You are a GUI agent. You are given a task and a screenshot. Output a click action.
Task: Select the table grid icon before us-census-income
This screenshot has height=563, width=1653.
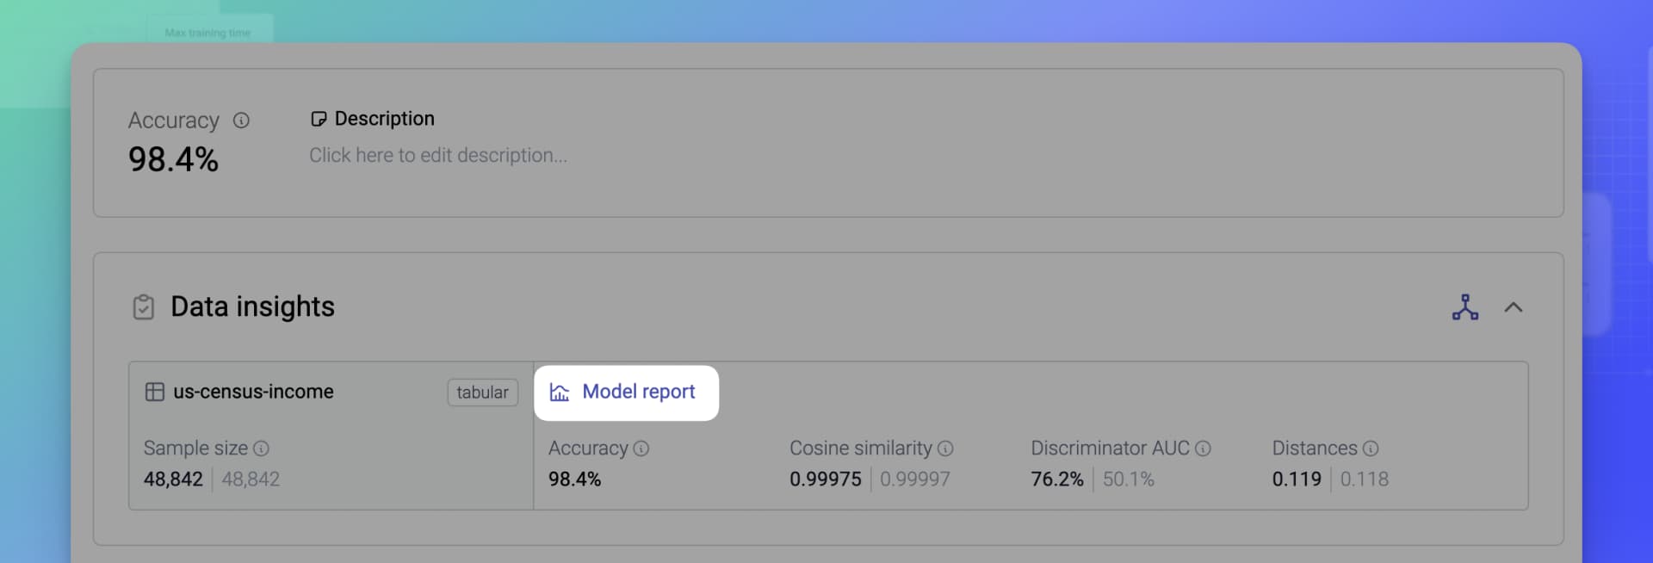pos(155,392)
